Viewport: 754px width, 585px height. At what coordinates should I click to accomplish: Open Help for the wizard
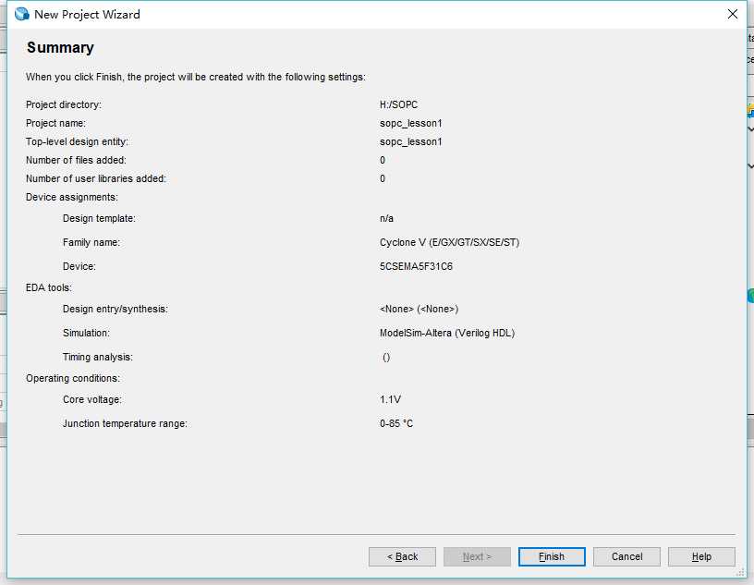coord(701,556)
